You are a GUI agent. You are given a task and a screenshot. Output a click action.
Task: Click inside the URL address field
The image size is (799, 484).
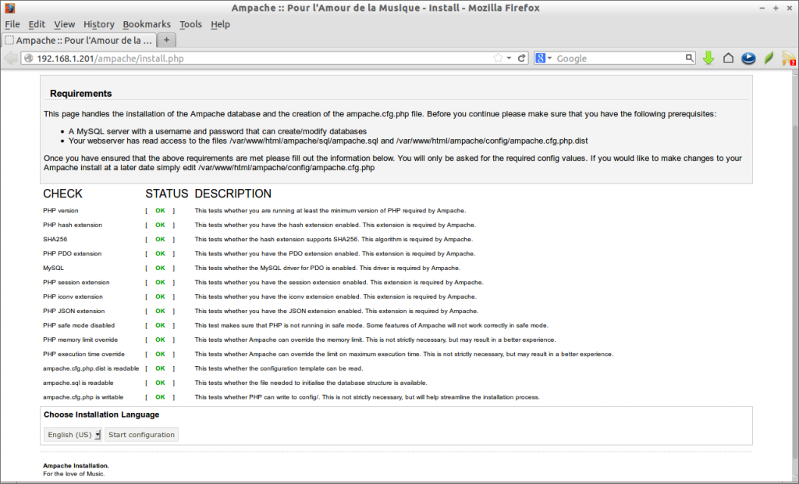point(234,57)
